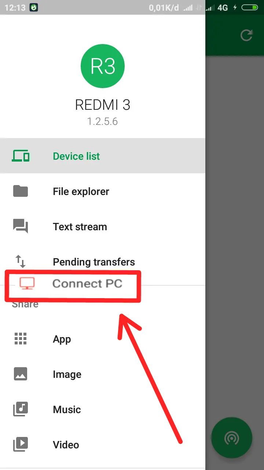Choose Video under Share section
Screen dimensions: 264x470
tap(103, 445)
